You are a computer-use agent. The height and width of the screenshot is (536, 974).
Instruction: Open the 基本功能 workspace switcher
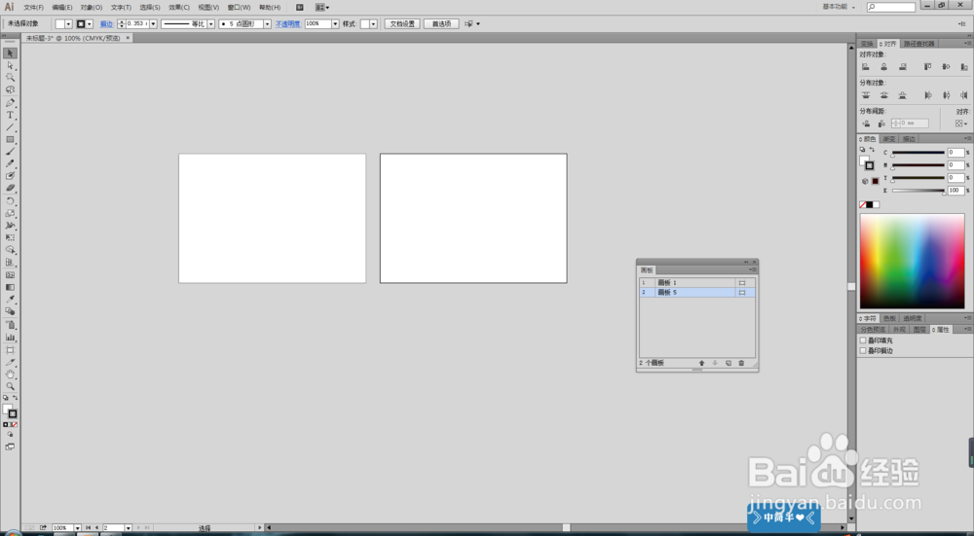pyautogui.click(x=839, y=7)
